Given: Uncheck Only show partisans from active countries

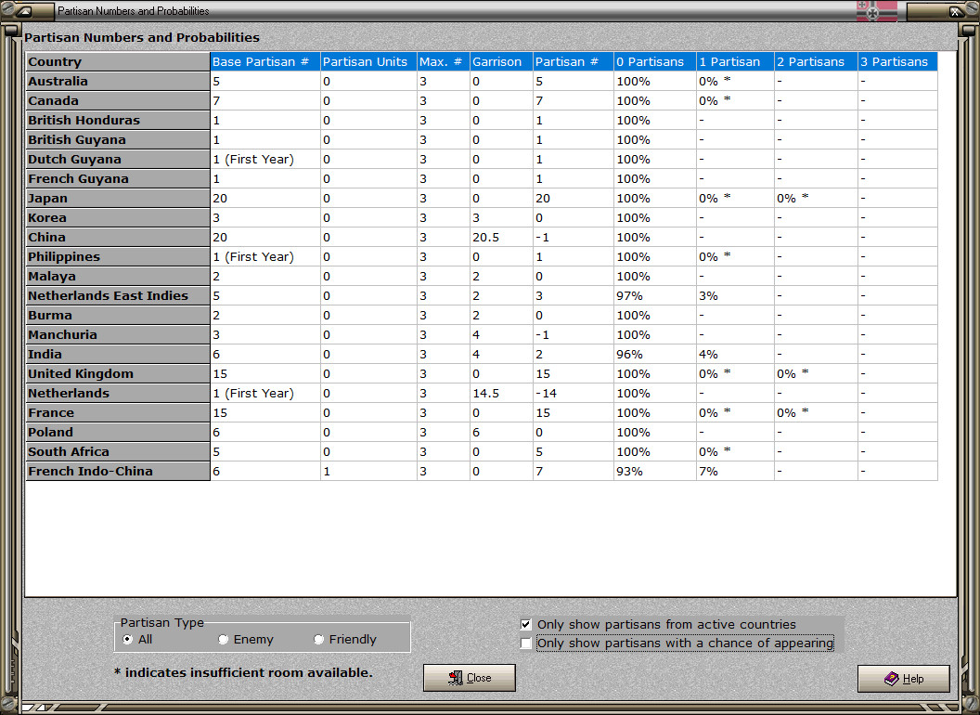Looking at the screenshot, I should (525, 624).
